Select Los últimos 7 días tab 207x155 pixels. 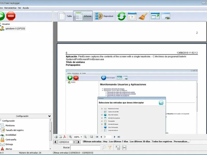[119, 141]
